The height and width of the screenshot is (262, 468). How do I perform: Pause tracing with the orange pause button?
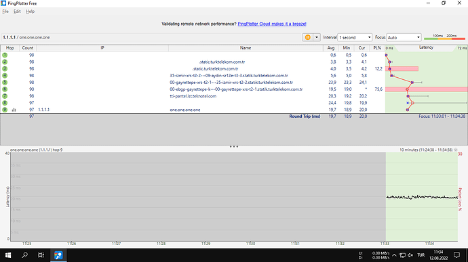coord(307,37)
